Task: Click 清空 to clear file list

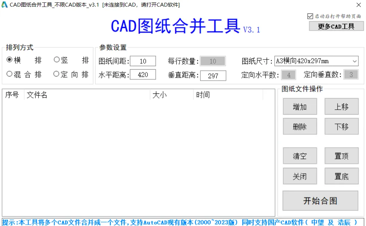Action: [300, 156]
